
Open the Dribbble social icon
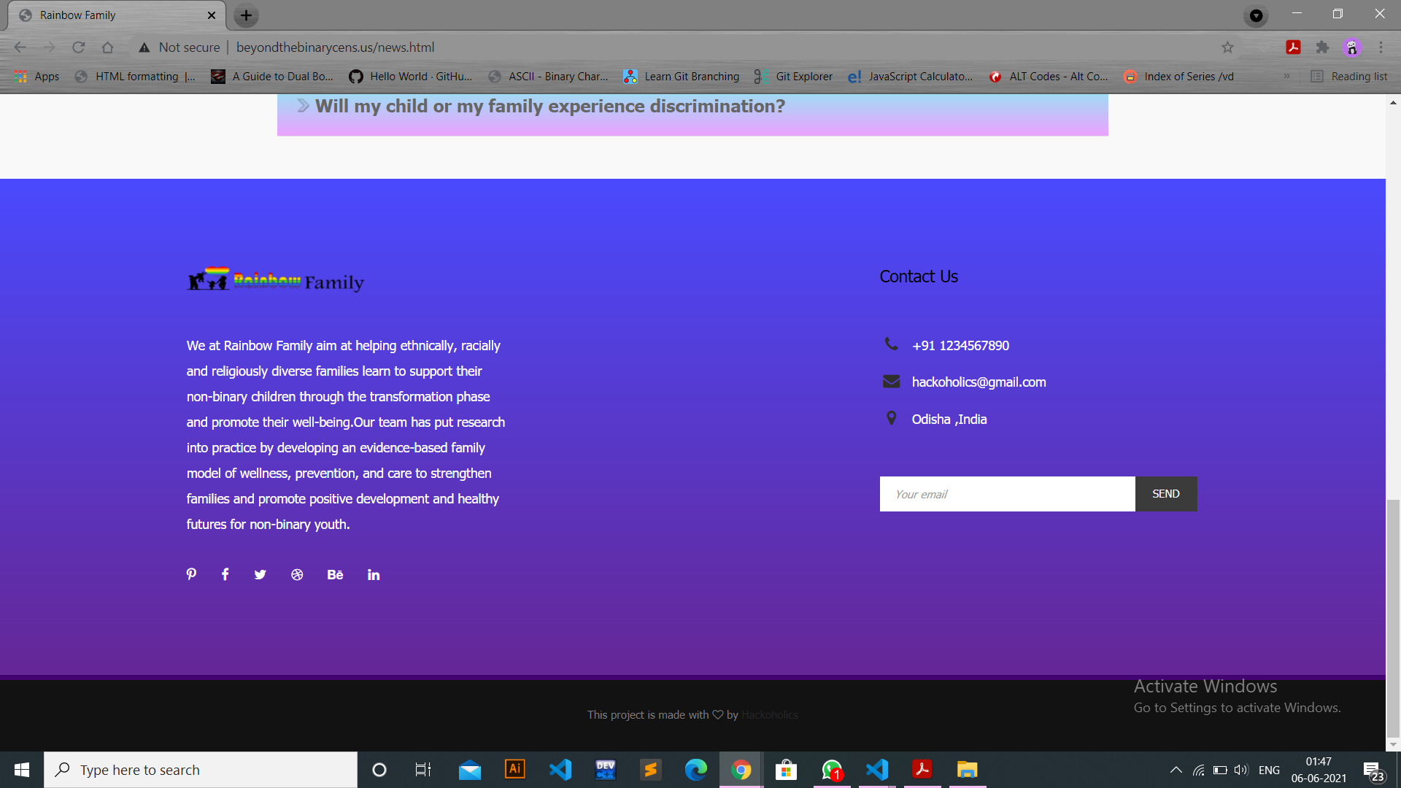[x=297, y=575]
